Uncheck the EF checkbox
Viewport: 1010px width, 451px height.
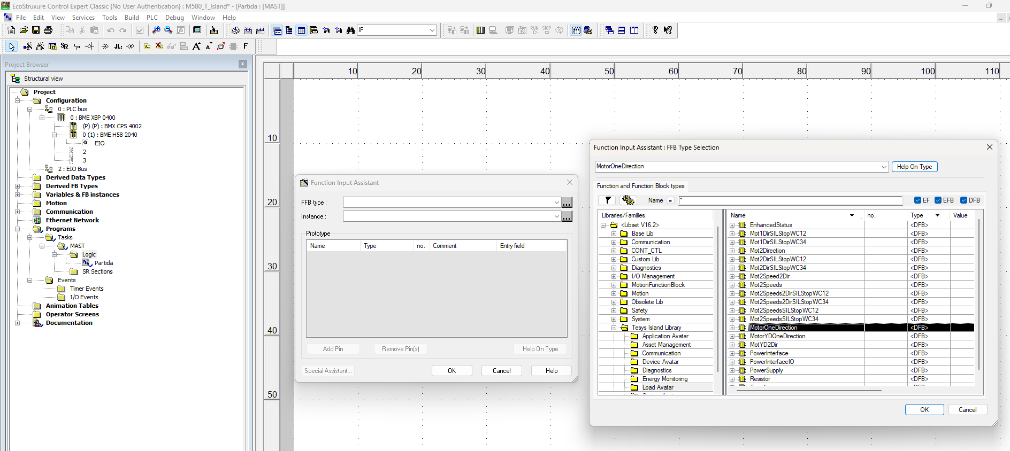point(918,200)
